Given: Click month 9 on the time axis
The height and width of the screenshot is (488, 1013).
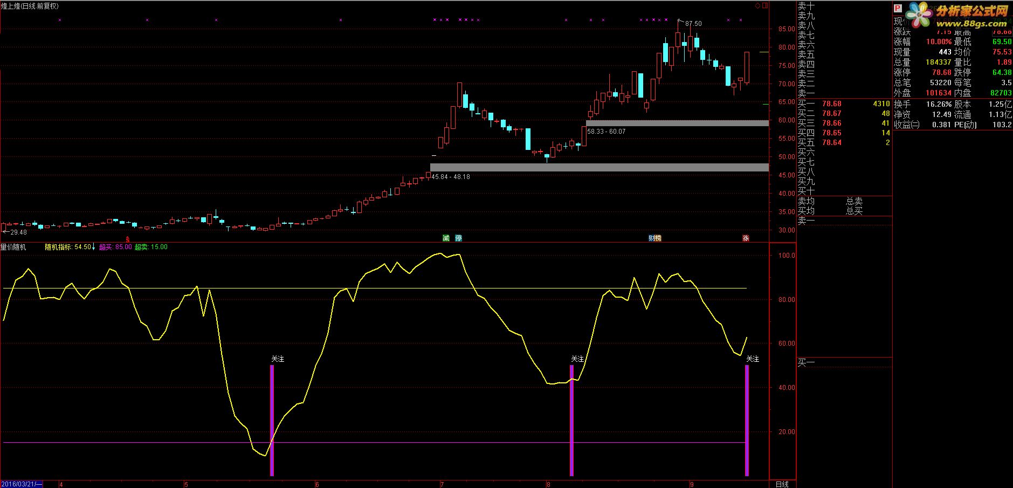Looking at the screenshot, I should (692, 484).
